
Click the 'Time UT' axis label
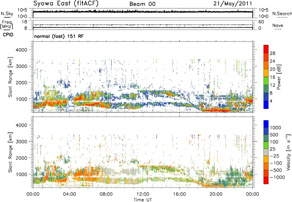coord(143,200)
